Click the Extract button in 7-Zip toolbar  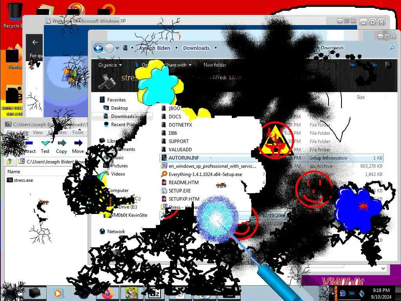coord(29,147)
